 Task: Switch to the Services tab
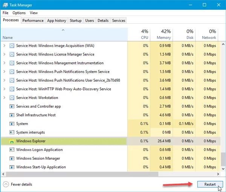click(x=119, y=21)
